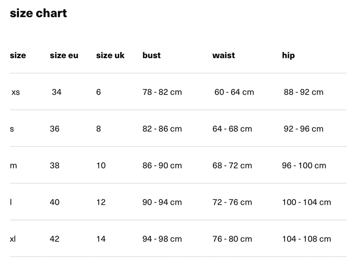Click the "size uk" column header
The image size is (354, 268).
(x=110, y=55)
